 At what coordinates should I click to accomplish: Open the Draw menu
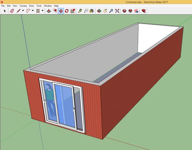point(32,6)
